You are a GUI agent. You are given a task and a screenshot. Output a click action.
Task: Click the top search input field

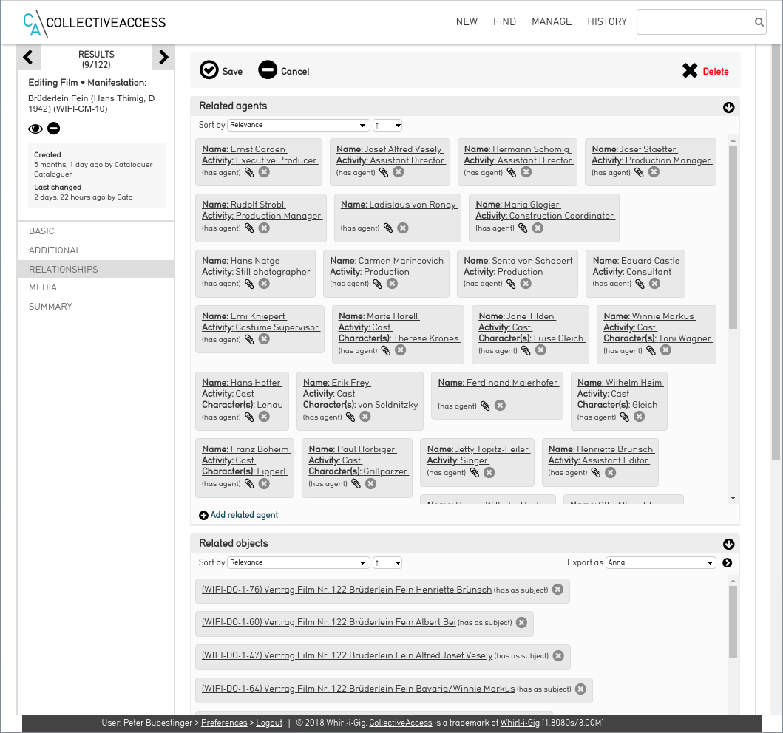694,22
